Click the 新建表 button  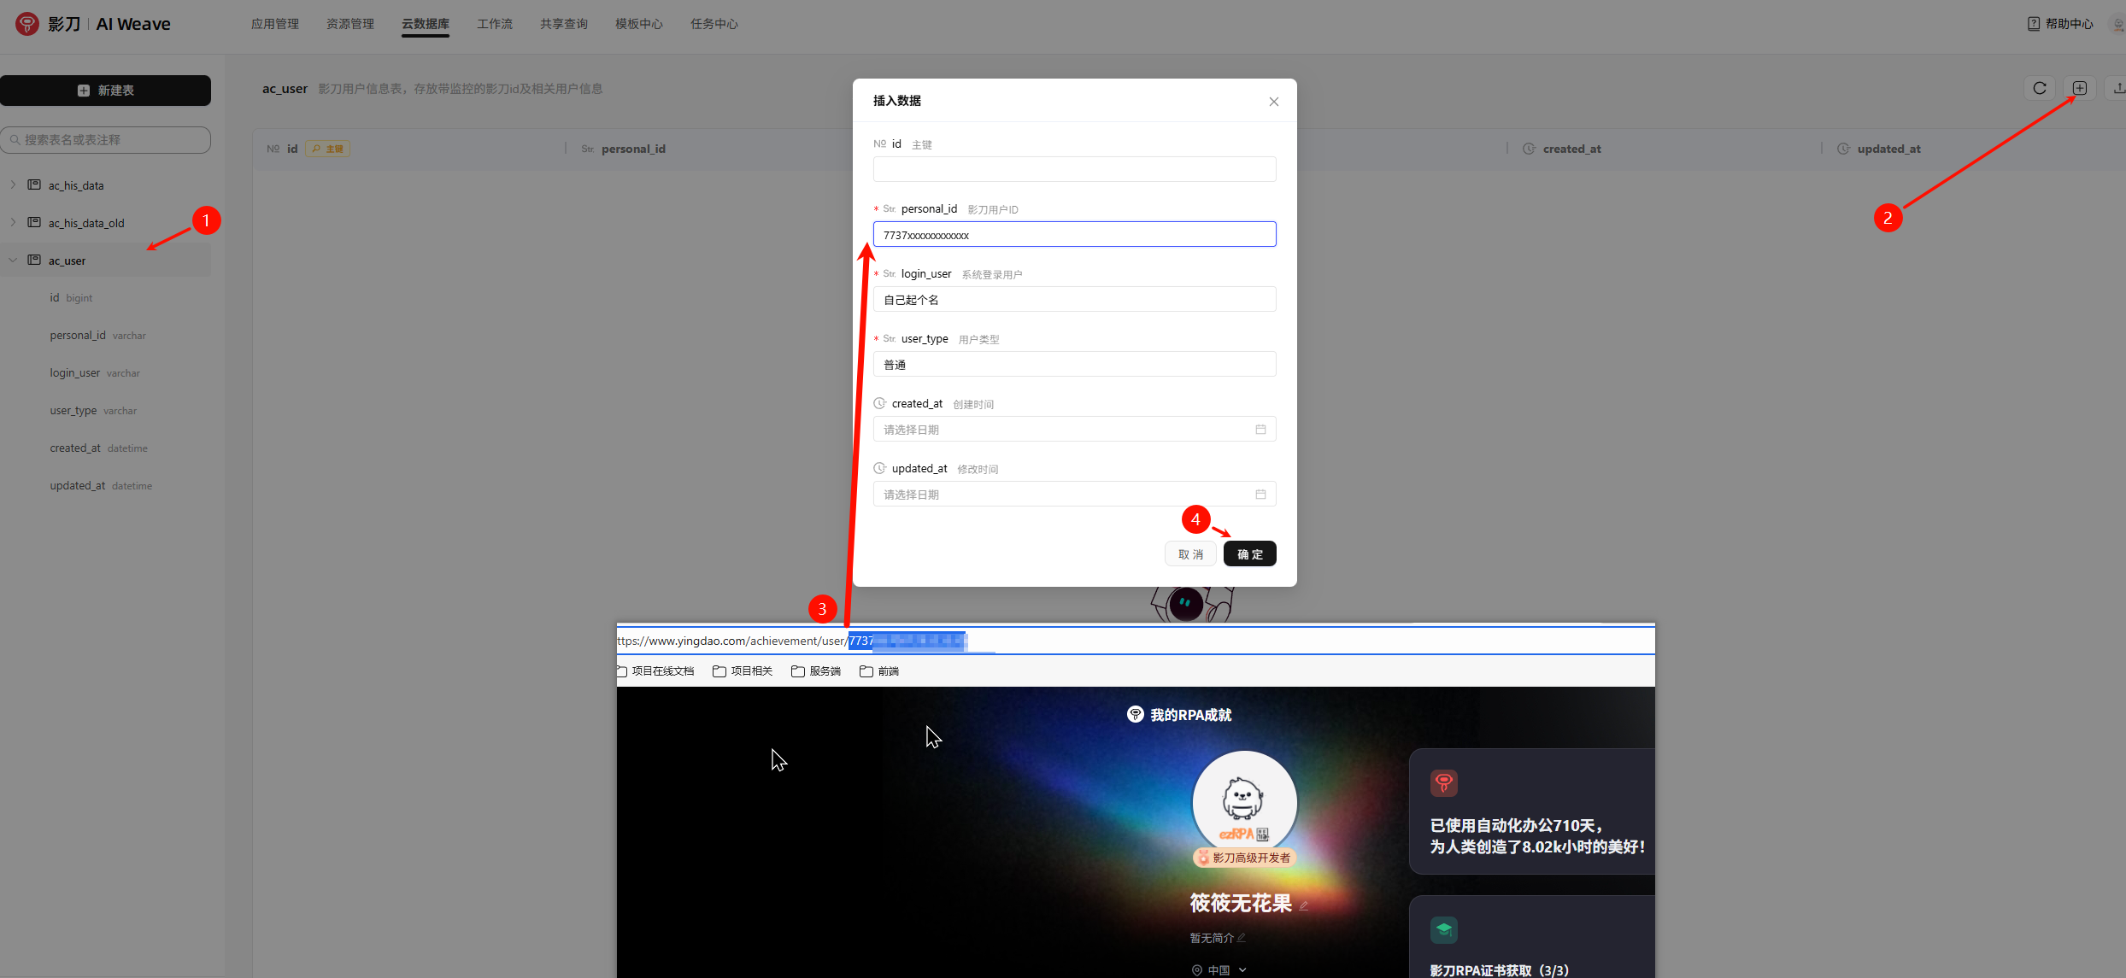pyautogui.click(x=106, y=91)
